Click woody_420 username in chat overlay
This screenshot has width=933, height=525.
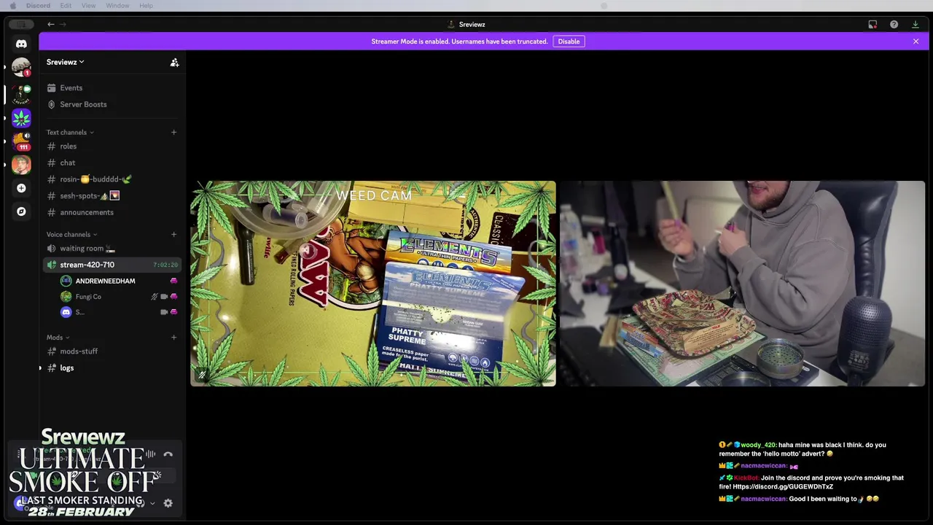tap(758, 445)
